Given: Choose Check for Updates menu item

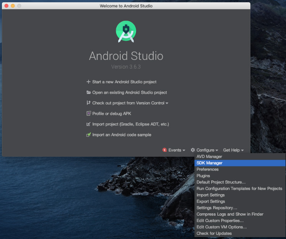Looking at the screenshot, I should click(214, 233).
